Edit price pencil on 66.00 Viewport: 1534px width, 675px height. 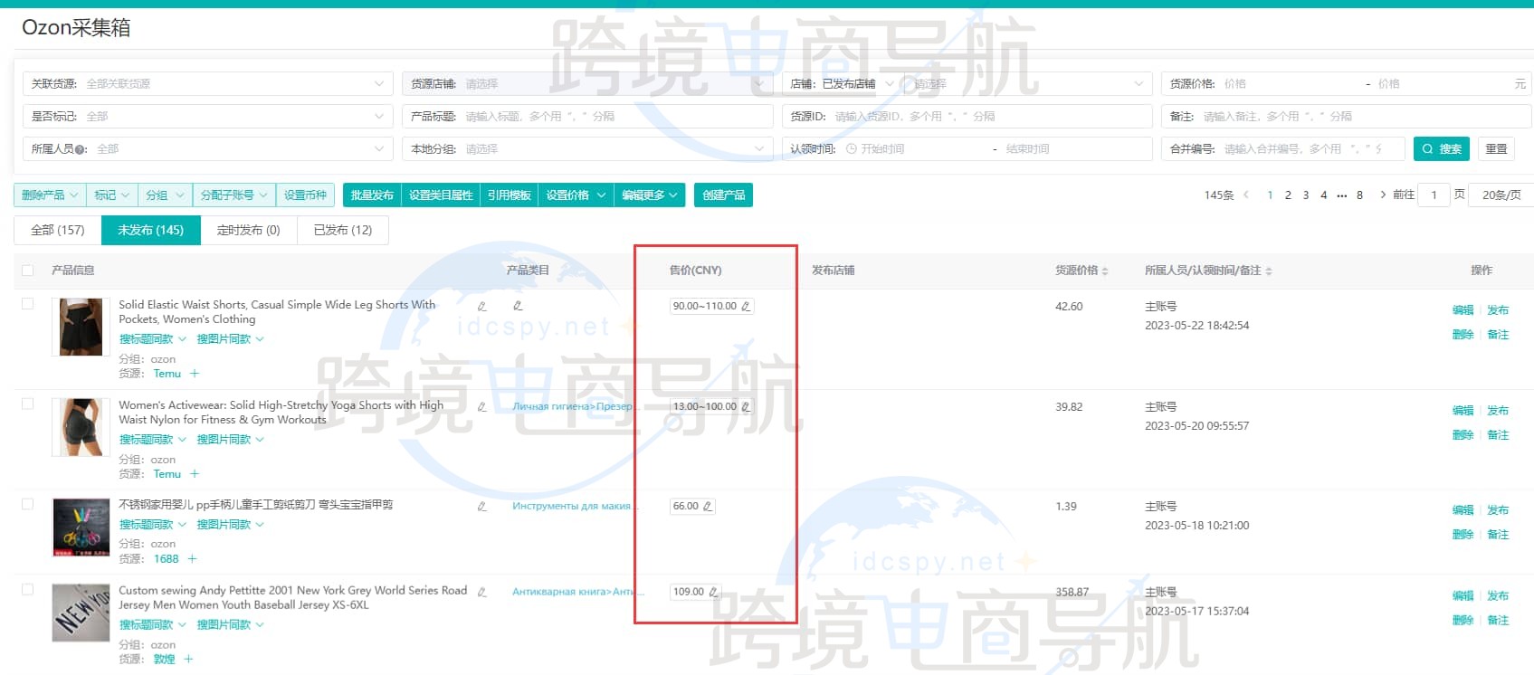tap(707, 506)
